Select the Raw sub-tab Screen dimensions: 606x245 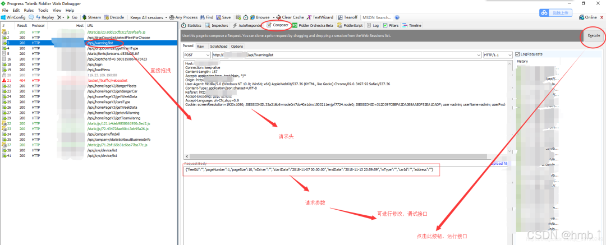click(200, 46)
